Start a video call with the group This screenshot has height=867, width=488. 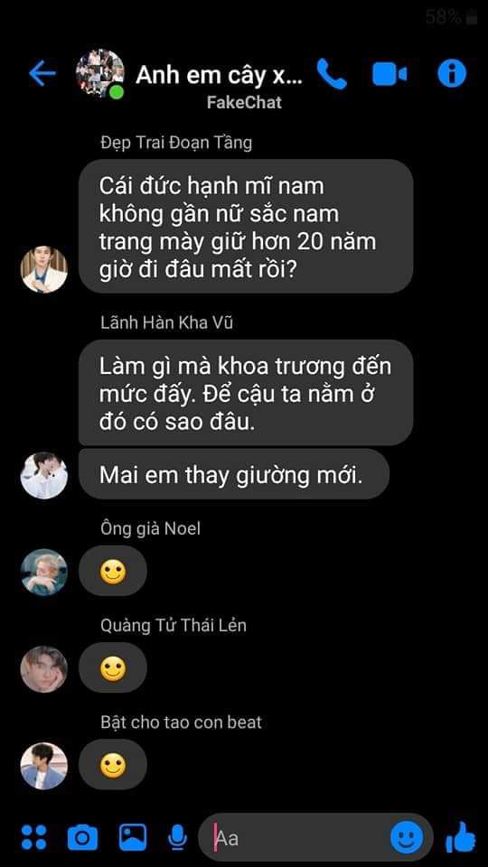(x=389, y=74)
